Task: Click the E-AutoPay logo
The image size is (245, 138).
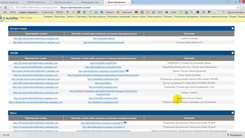Action: (x=9, y=18)
